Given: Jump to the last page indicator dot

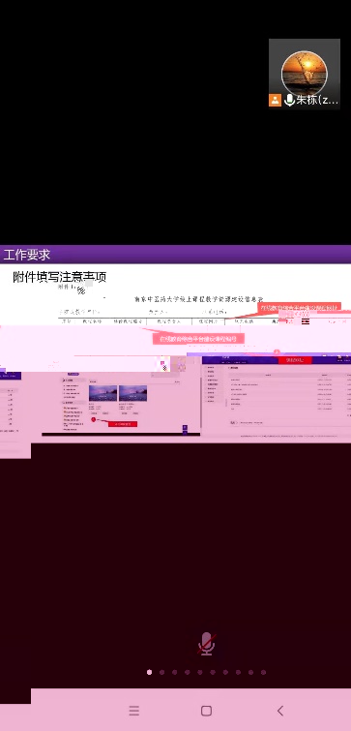Looking at the screenshot, I should tap(263, 672).
